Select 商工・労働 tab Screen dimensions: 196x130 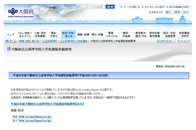pyautogui.click(x=97, y=34)
